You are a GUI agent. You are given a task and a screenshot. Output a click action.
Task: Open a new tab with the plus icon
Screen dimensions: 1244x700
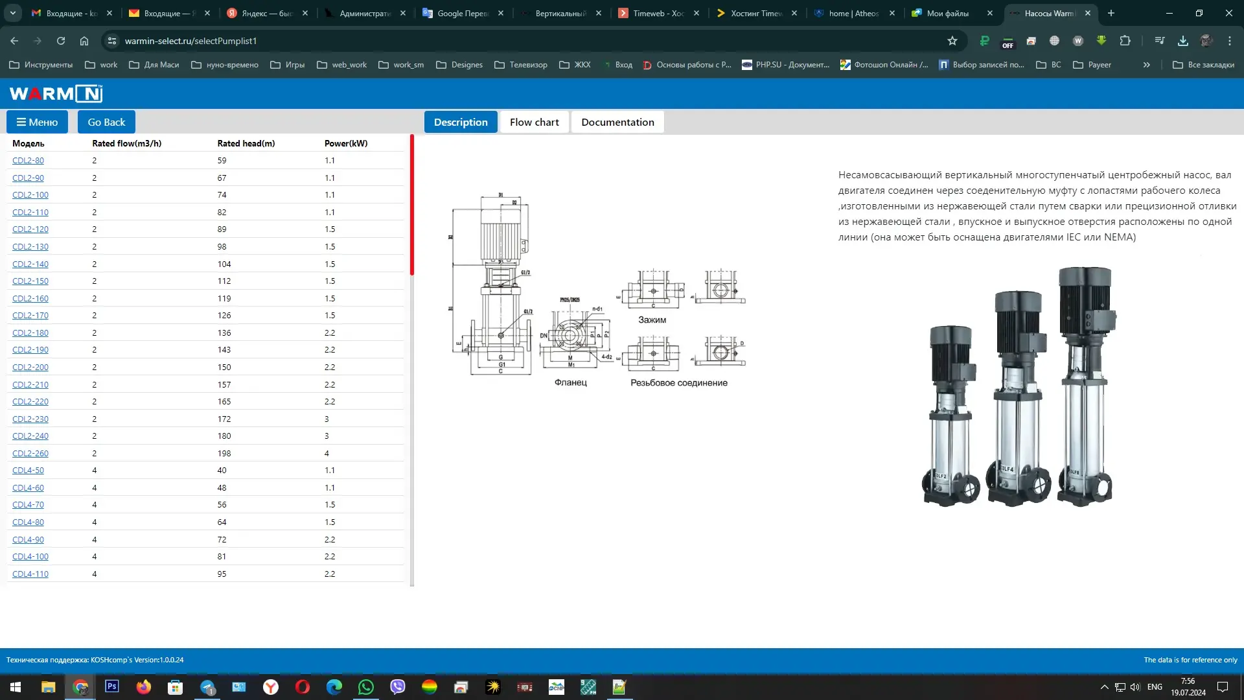click(1111, 13)
